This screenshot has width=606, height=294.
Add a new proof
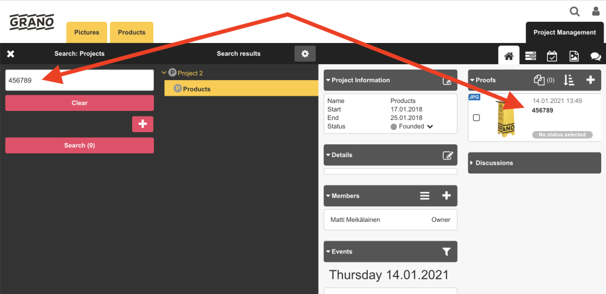(x=590, y=80)
